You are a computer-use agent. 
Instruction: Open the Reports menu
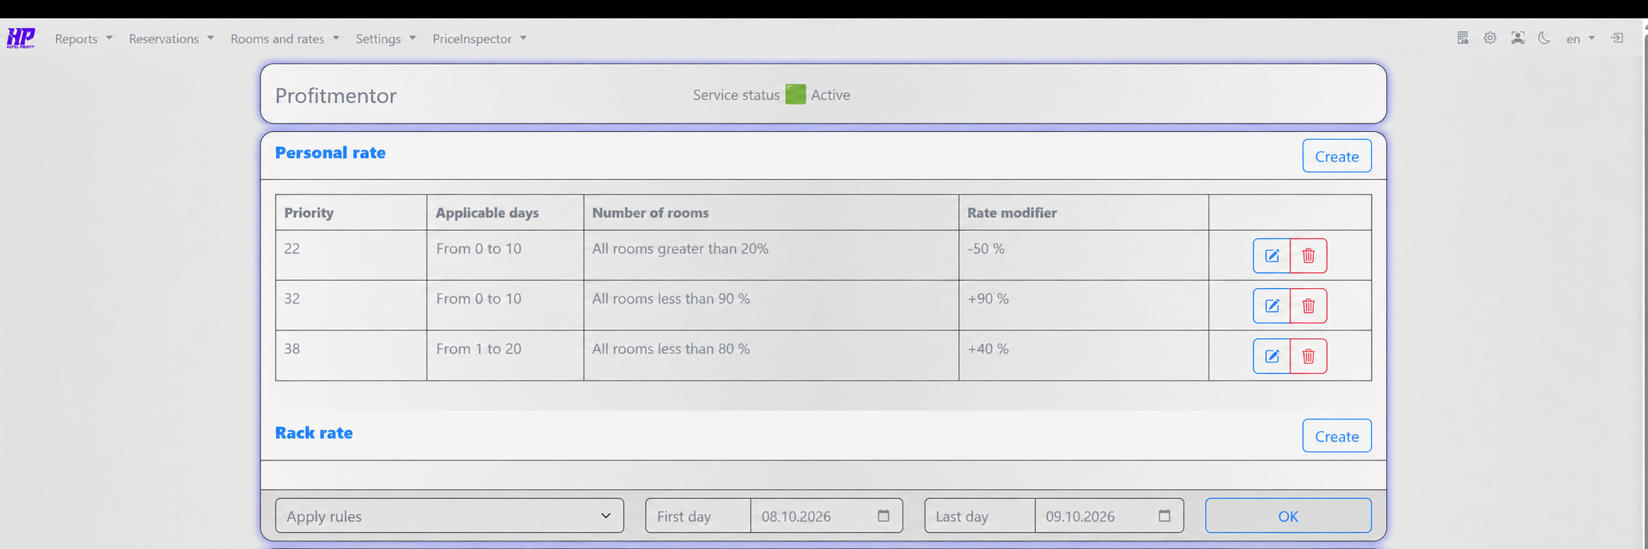point(84,39)
